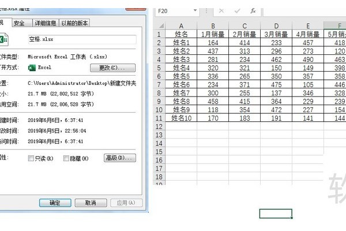Click cell with value 296
Screen dimensions: 346x231
click(276, 51)
